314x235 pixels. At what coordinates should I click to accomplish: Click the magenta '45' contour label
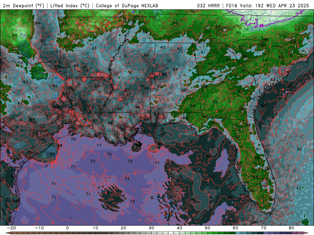coord(261,26)
